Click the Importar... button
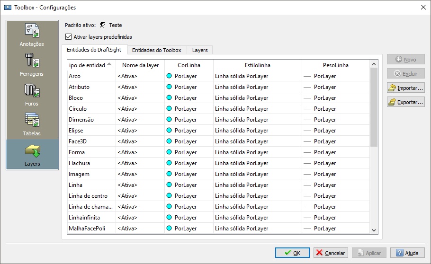 coord(406,88)
